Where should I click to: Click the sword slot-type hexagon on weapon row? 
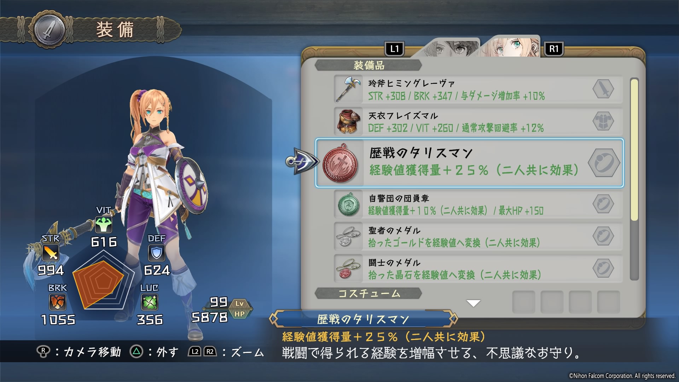pyautogui.click(x=603, y=89)
